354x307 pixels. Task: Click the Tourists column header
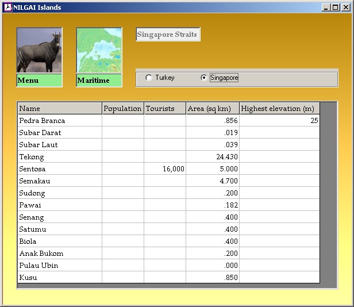[164, 109]
